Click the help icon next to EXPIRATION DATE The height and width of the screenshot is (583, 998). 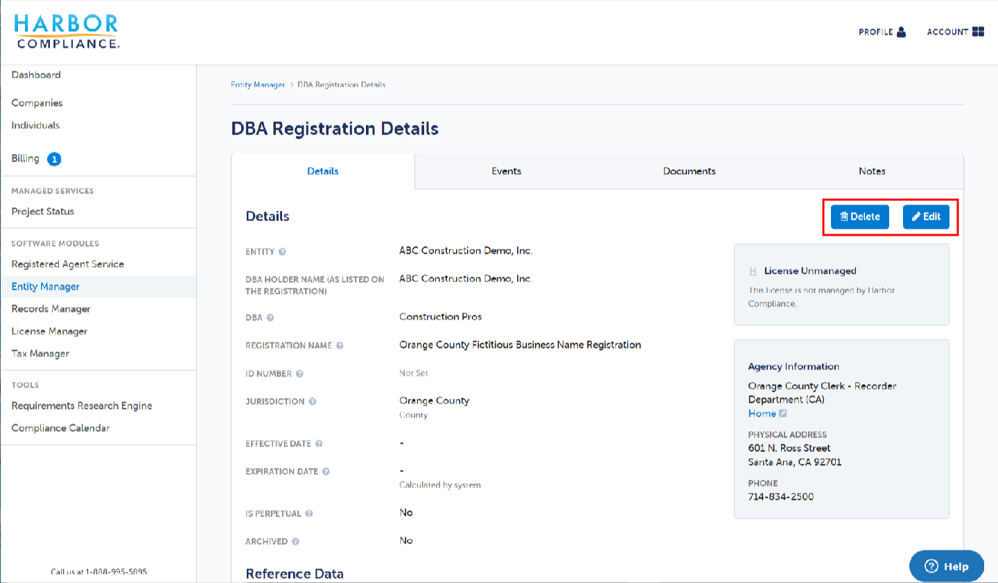pyautogui.click(x=326, y=471)
